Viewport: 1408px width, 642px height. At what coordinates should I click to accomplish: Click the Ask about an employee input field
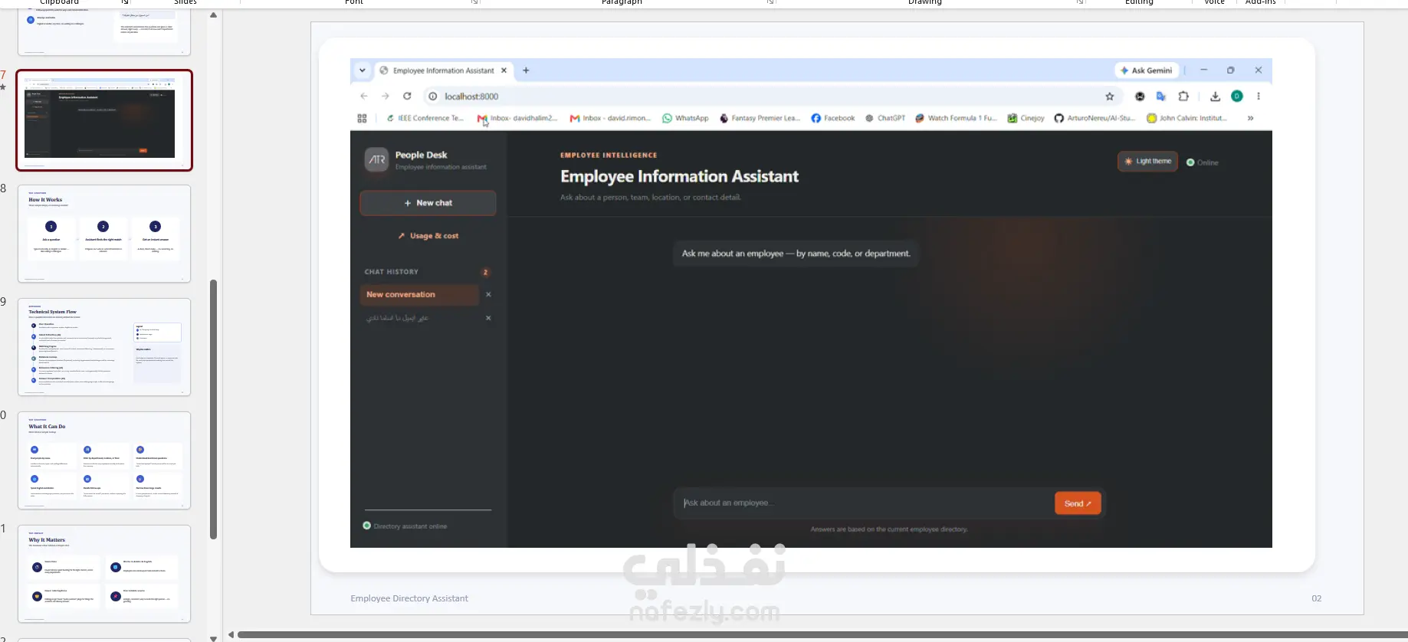click(x=866, y=503)
